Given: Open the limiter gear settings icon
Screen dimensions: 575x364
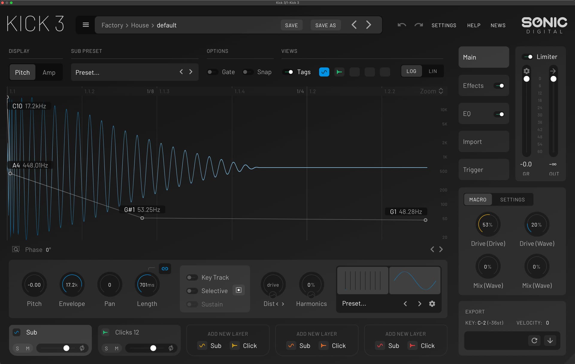Looking at the screenshot, I should (x=526, y=71).
